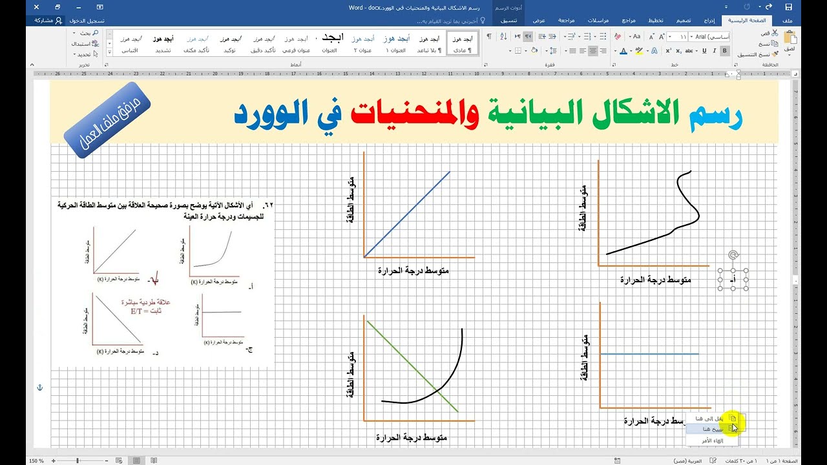Click the anchor icon in left margin
Viewport: 827px width, 465px height.
39,387
